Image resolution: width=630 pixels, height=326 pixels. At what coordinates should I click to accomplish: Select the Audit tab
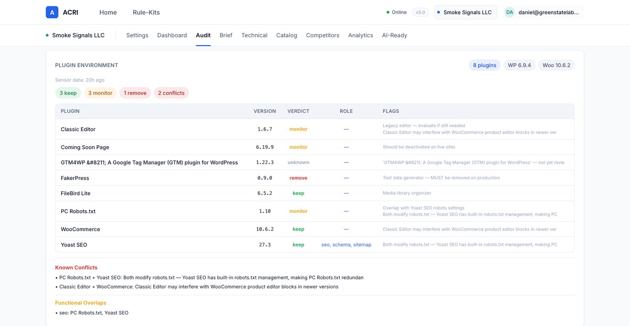click(203, 35)
